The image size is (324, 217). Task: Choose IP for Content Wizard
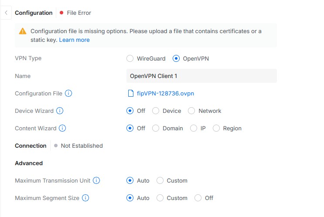tap(194, 128)
